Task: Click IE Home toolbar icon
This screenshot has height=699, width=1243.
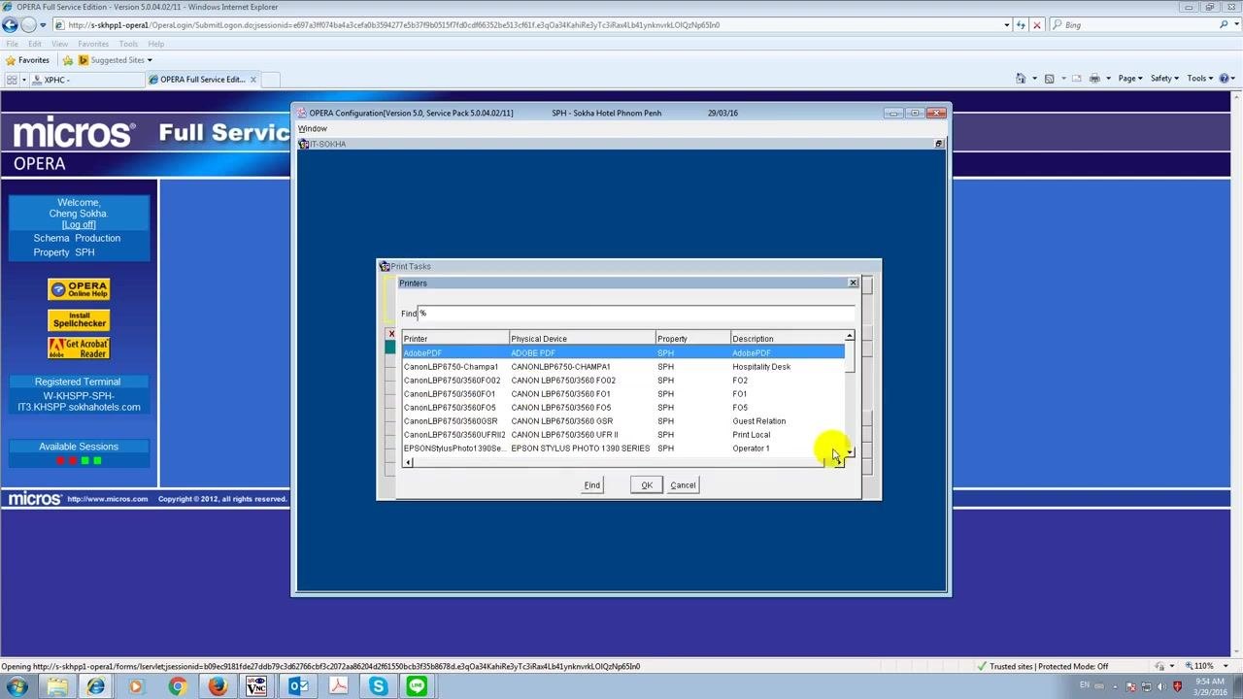Action: coord(1021,79)
